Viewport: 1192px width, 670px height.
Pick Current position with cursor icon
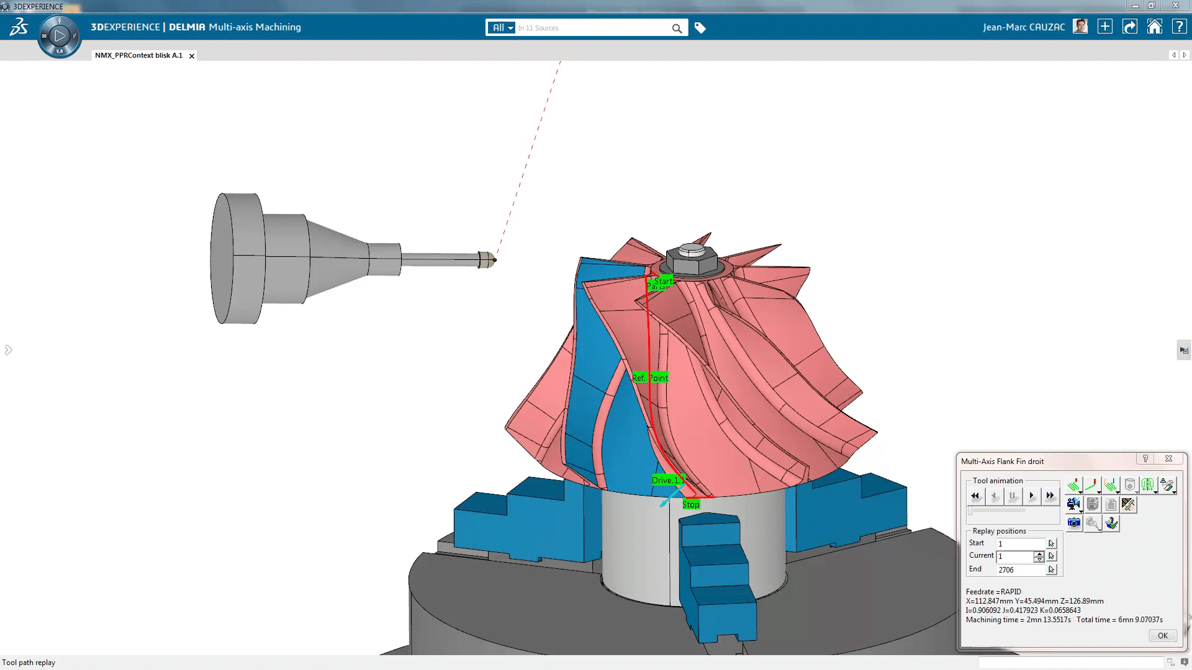point(1051,556)
